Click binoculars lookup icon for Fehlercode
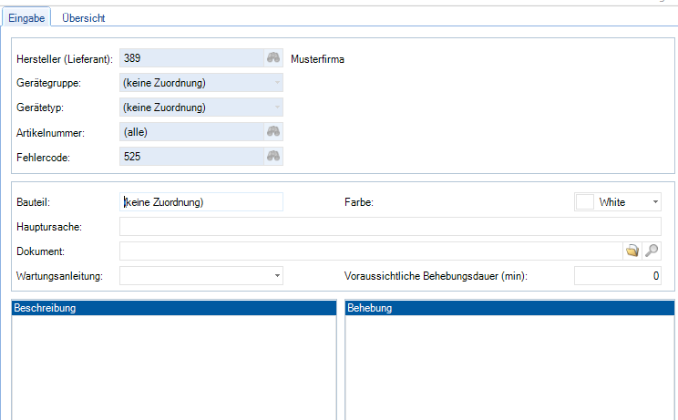The image size is (678, 420). tap(273, 157)
